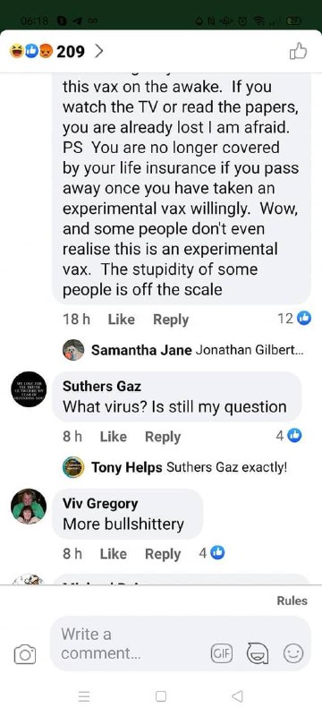The image size is (322, 716).
Task: Tap the Android back triangle button
Action: (237, 696)
